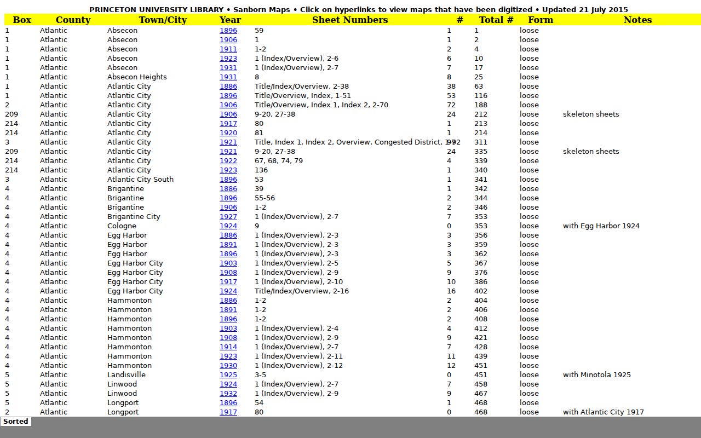Click the 'Title/Index/Overview, 2-38' sheet numbers cell
The height and width of the screenshot is (438, 701).
pos(302,87)
